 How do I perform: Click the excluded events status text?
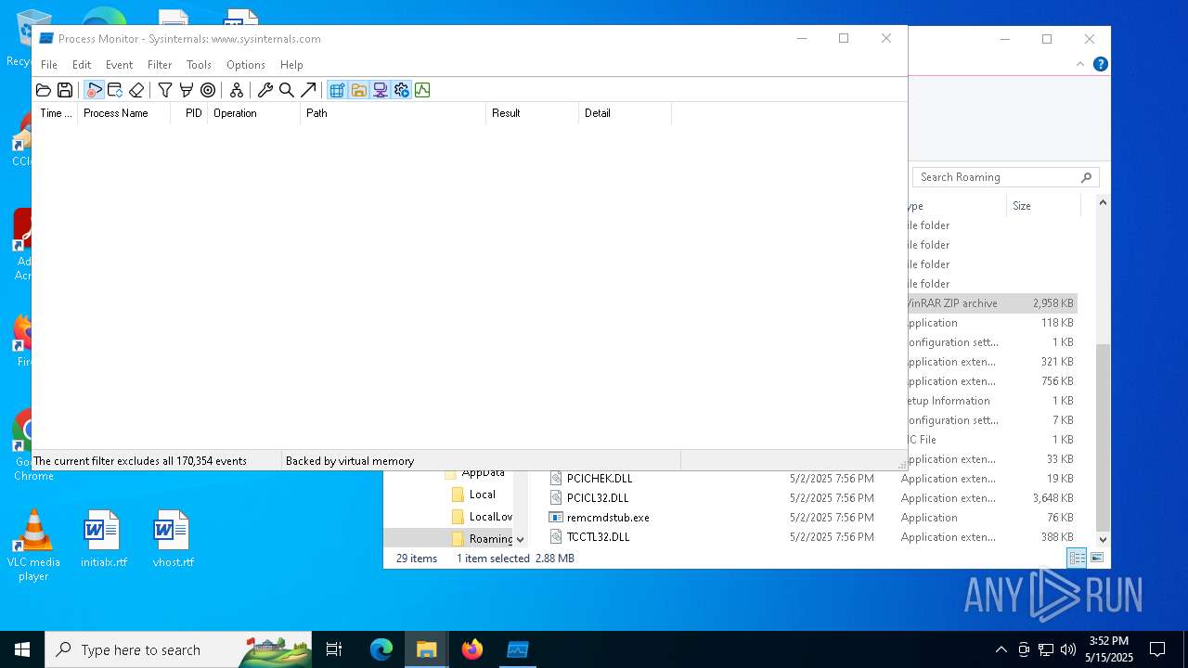(x=140, y=461)
